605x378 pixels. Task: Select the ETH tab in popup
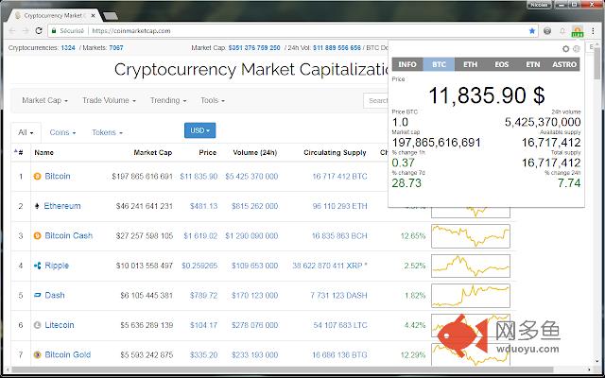tap(471, 64)
